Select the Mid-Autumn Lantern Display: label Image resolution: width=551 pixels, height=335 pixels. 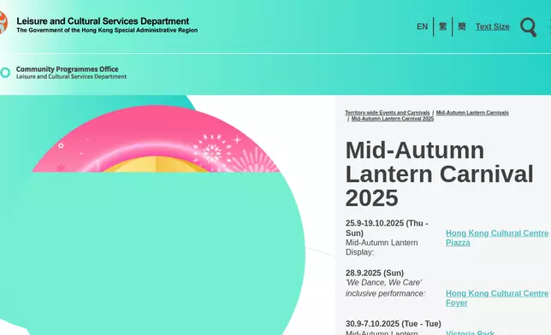[x=382, y=247]
